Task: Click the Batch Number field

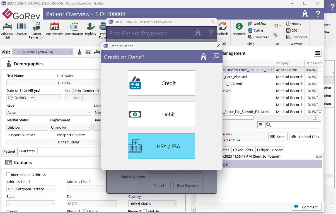Action: coord(175,177)
